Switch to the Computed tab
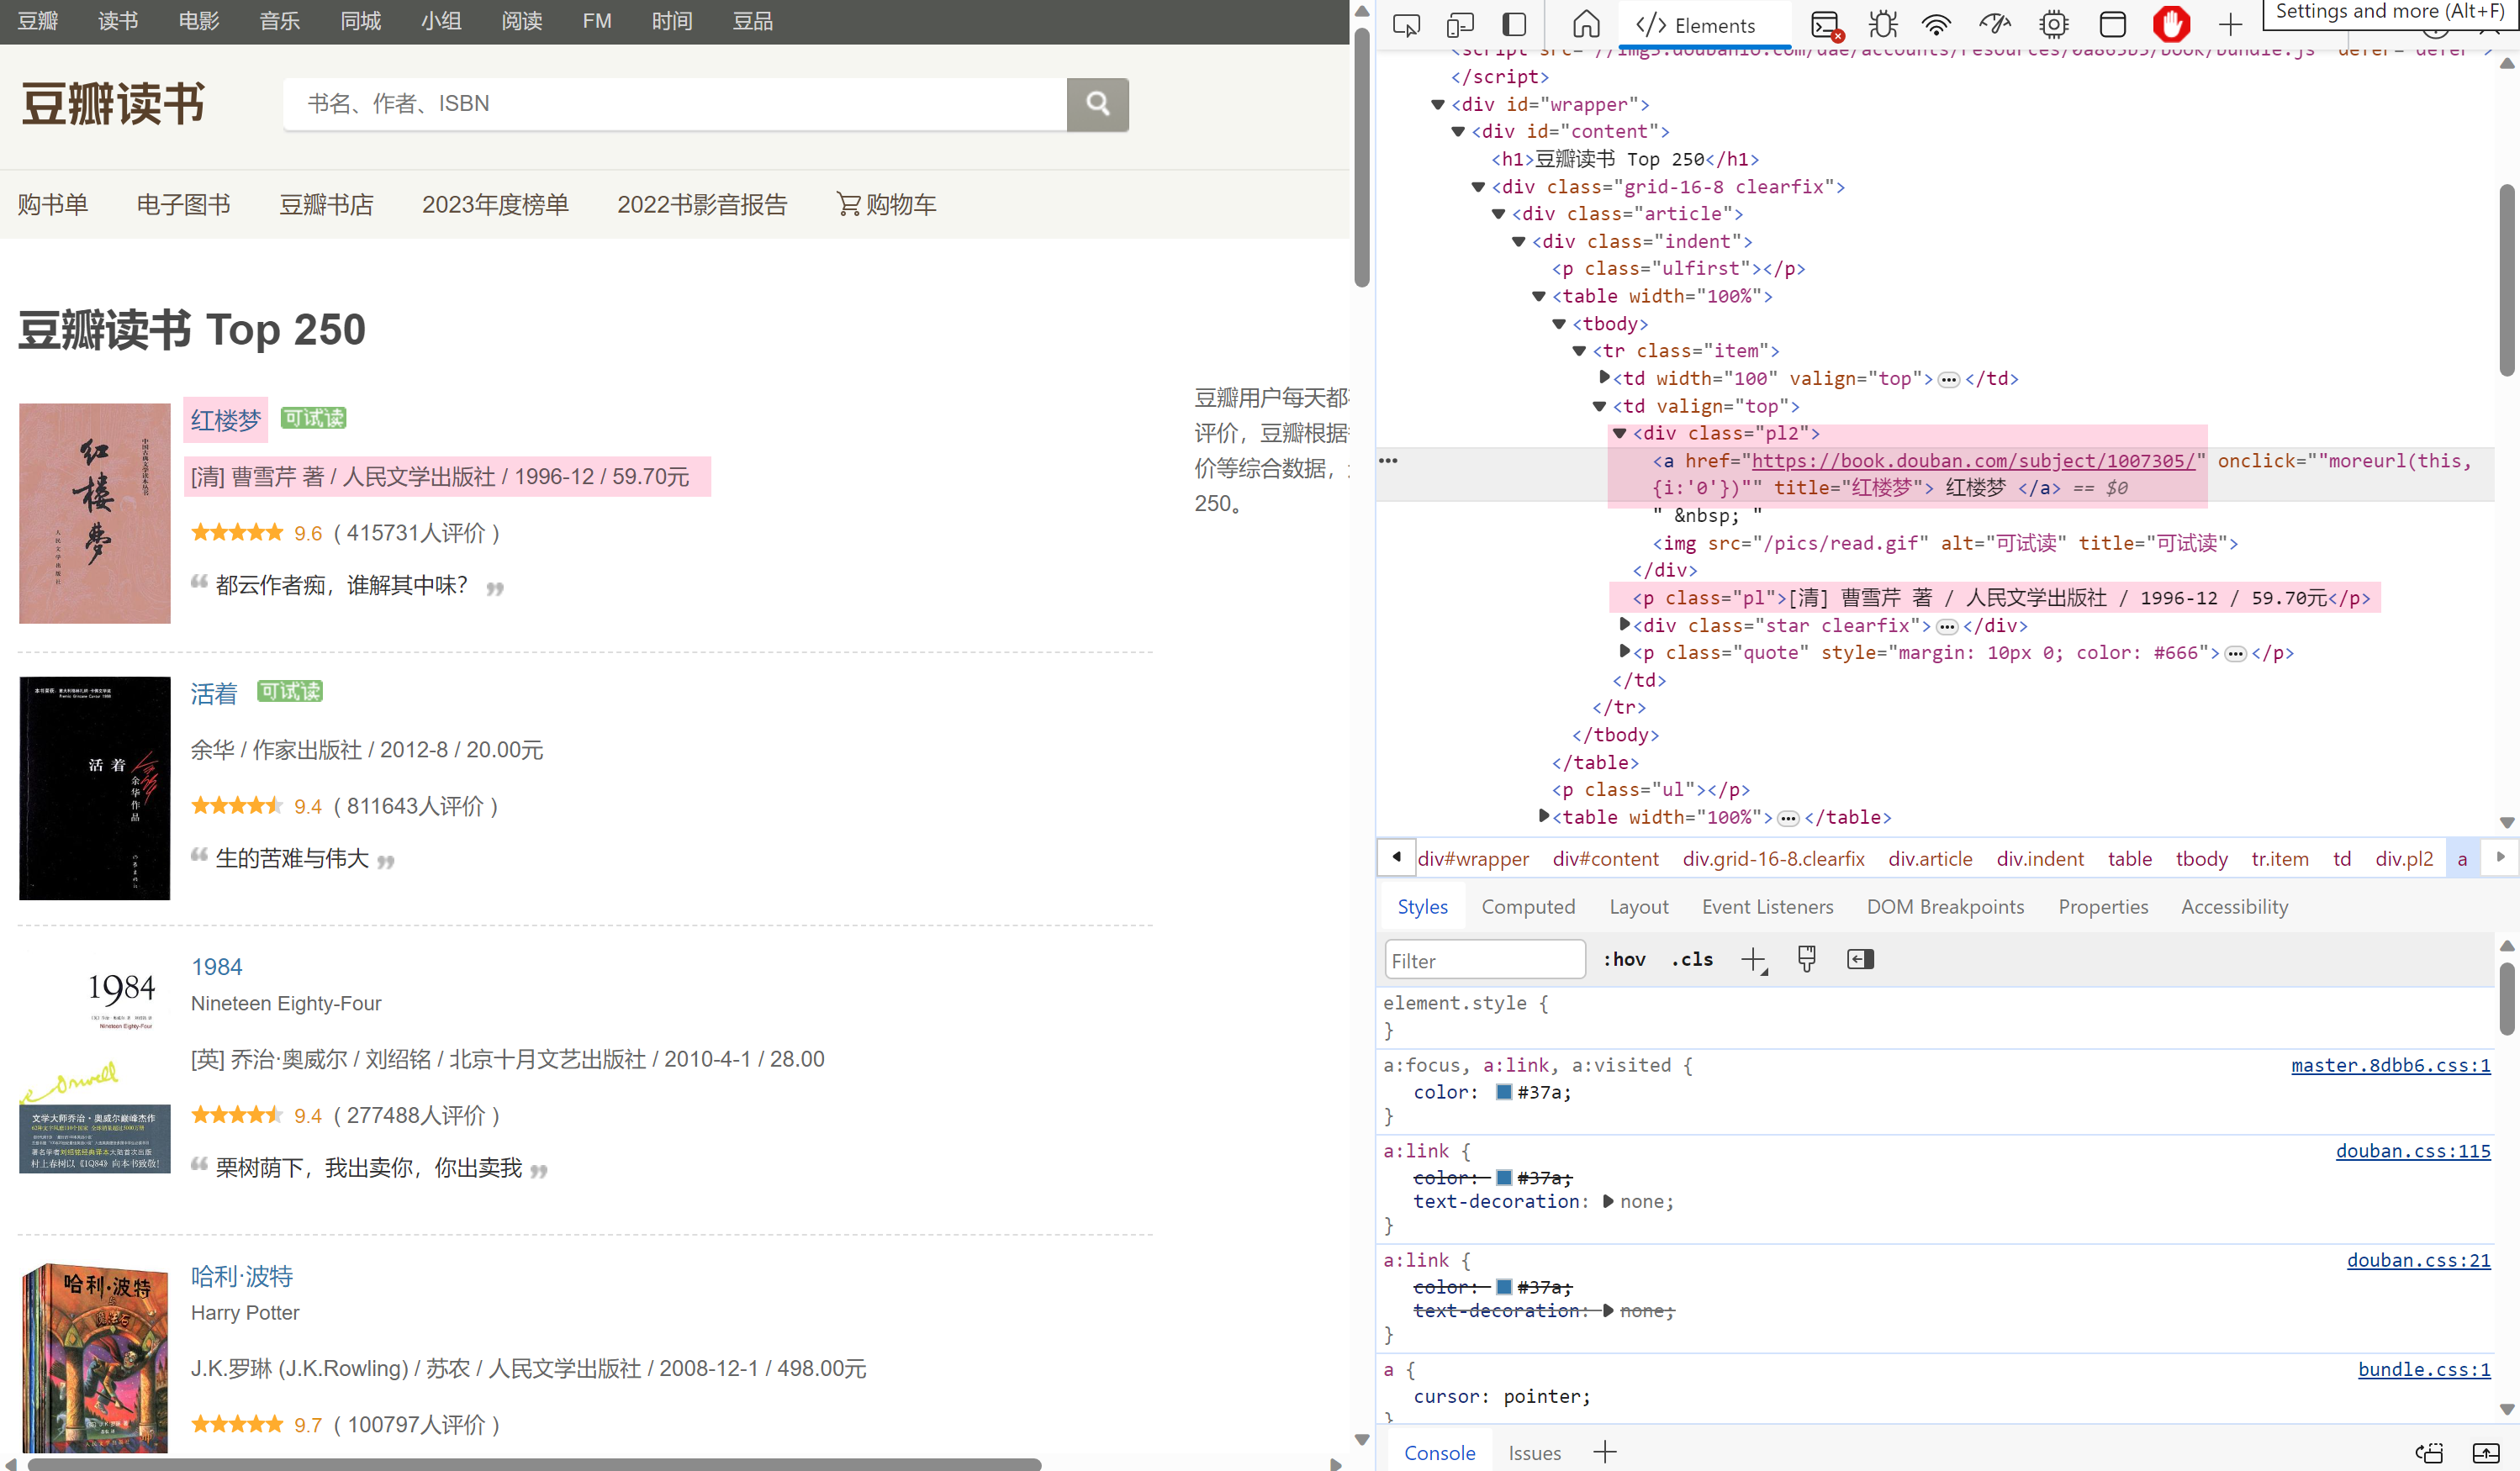 click(x=1527, y=906)
